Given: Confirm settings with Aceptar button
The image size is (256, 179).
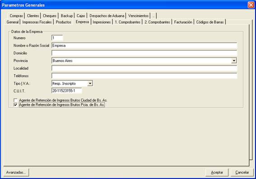Looking at the screenshot, I should coord(217,173).
